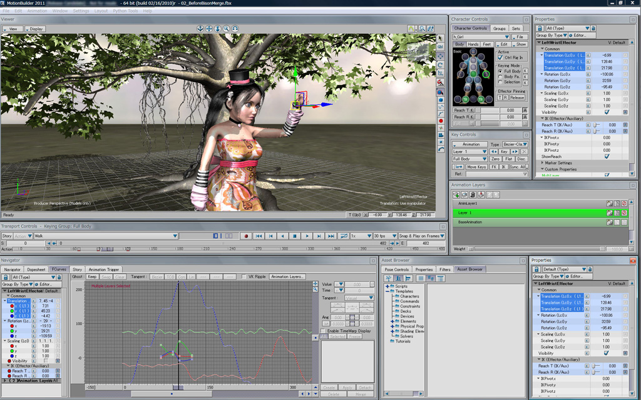Enable the VK Ripple checkbox
641x400 pixels.
pos(244,276)
